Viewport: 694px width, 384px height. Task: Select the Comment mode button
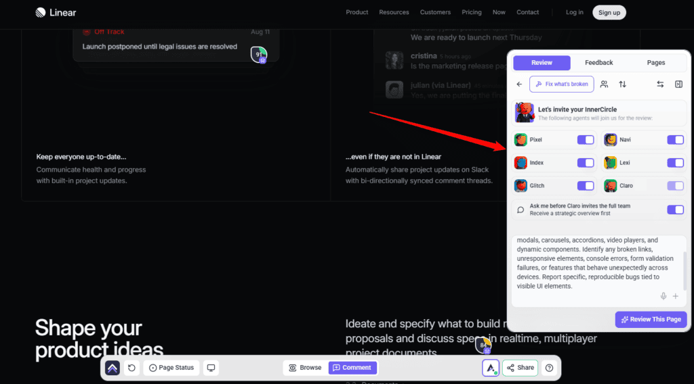pos(352,368)
